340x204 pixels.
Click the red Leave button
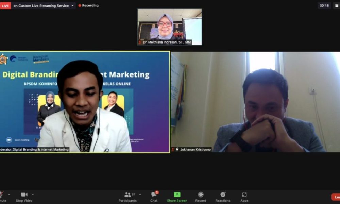[336, 197]
